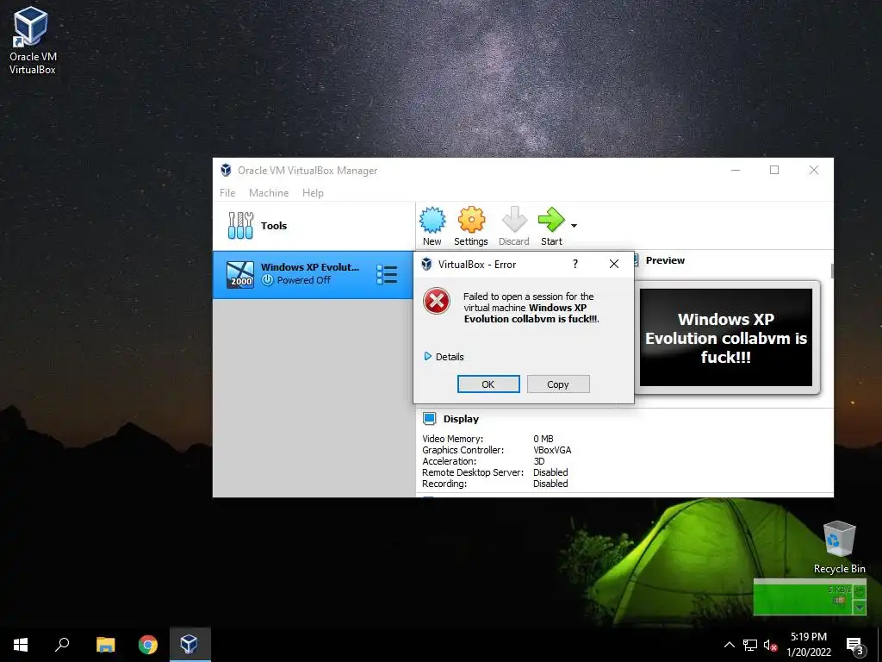The width and height of the screenshot is (882, 662).
Task: Click Copy in VirtualBox Error dialog
Action: point(558,384)
